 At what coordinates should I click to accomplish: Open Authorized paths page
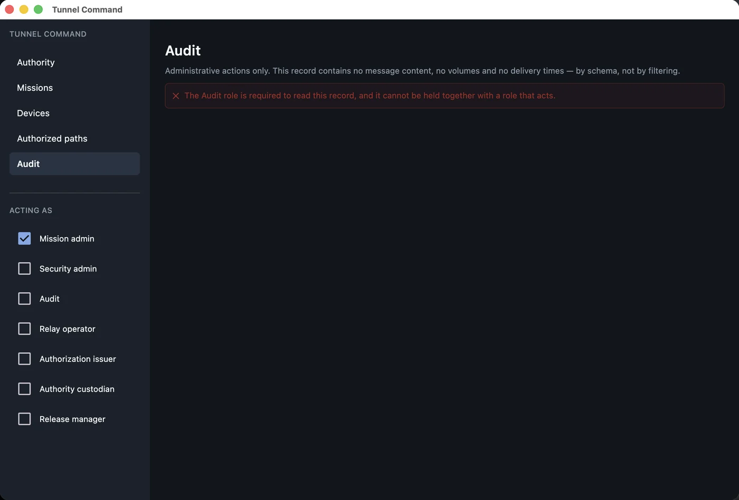click(74, 138)
